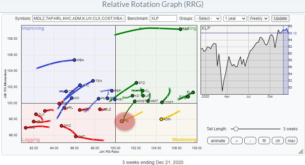This screenshot has width=305, height=165.
Task: Click the Tail Length slider handle
Action: click(x=236, y=129)
